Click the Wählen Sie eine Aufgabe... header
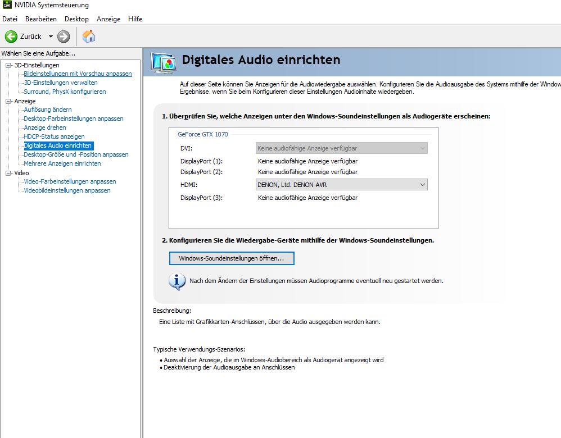 [x=38, y=53]
